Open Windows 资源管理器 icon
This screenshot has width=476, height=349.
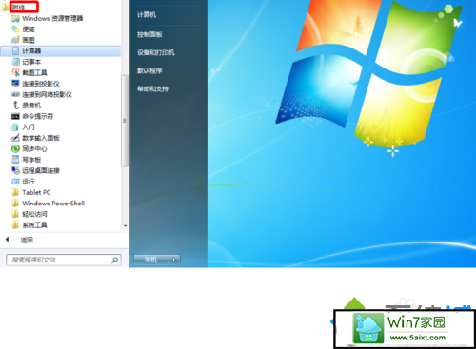point(15,19)
